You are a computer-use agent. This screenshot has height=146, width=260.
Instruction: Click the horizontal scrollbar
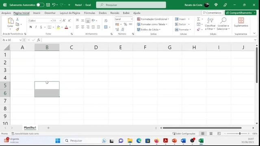[202, 128]
